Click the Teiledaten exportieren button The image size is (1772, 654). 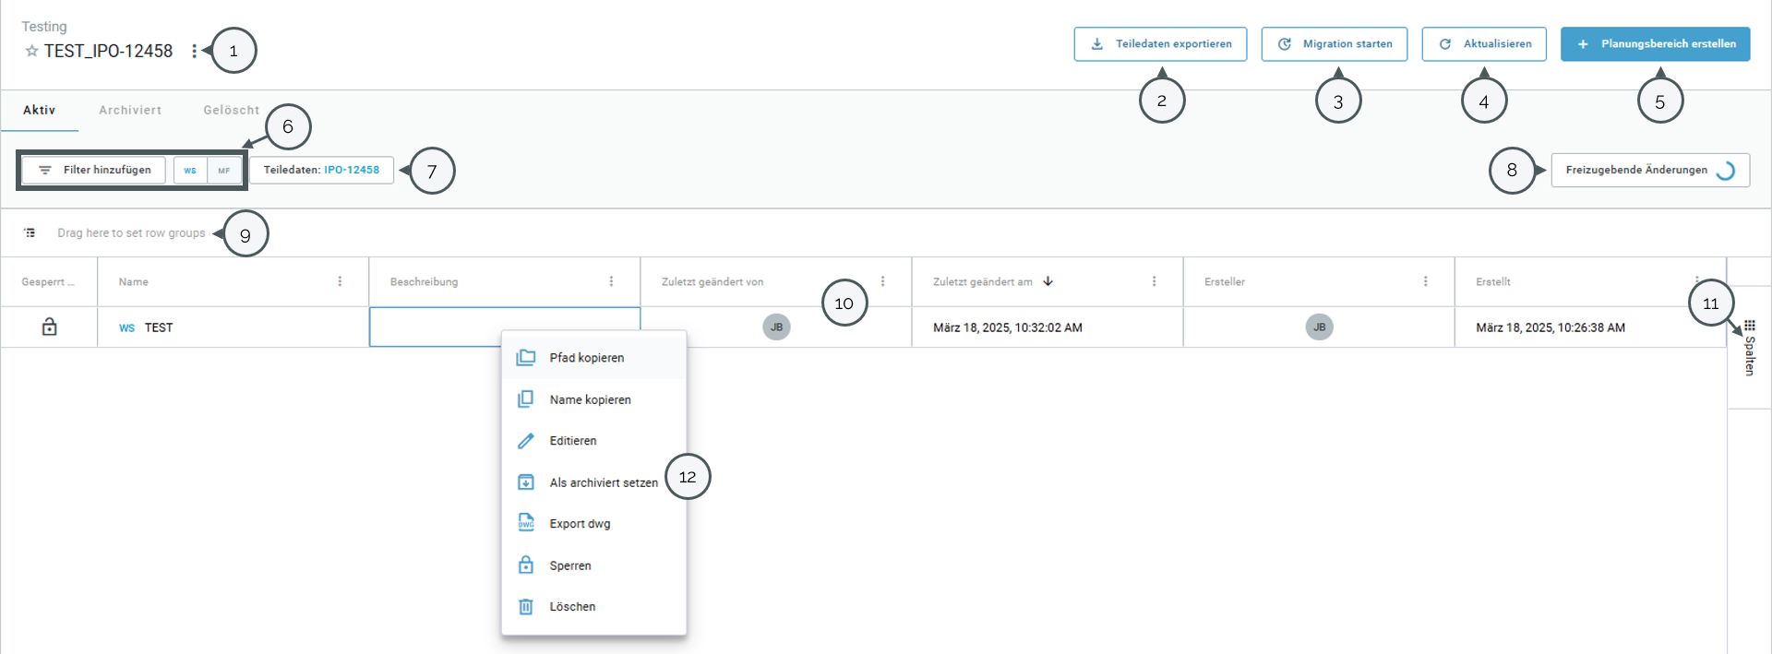click(x=1160, y=44)
